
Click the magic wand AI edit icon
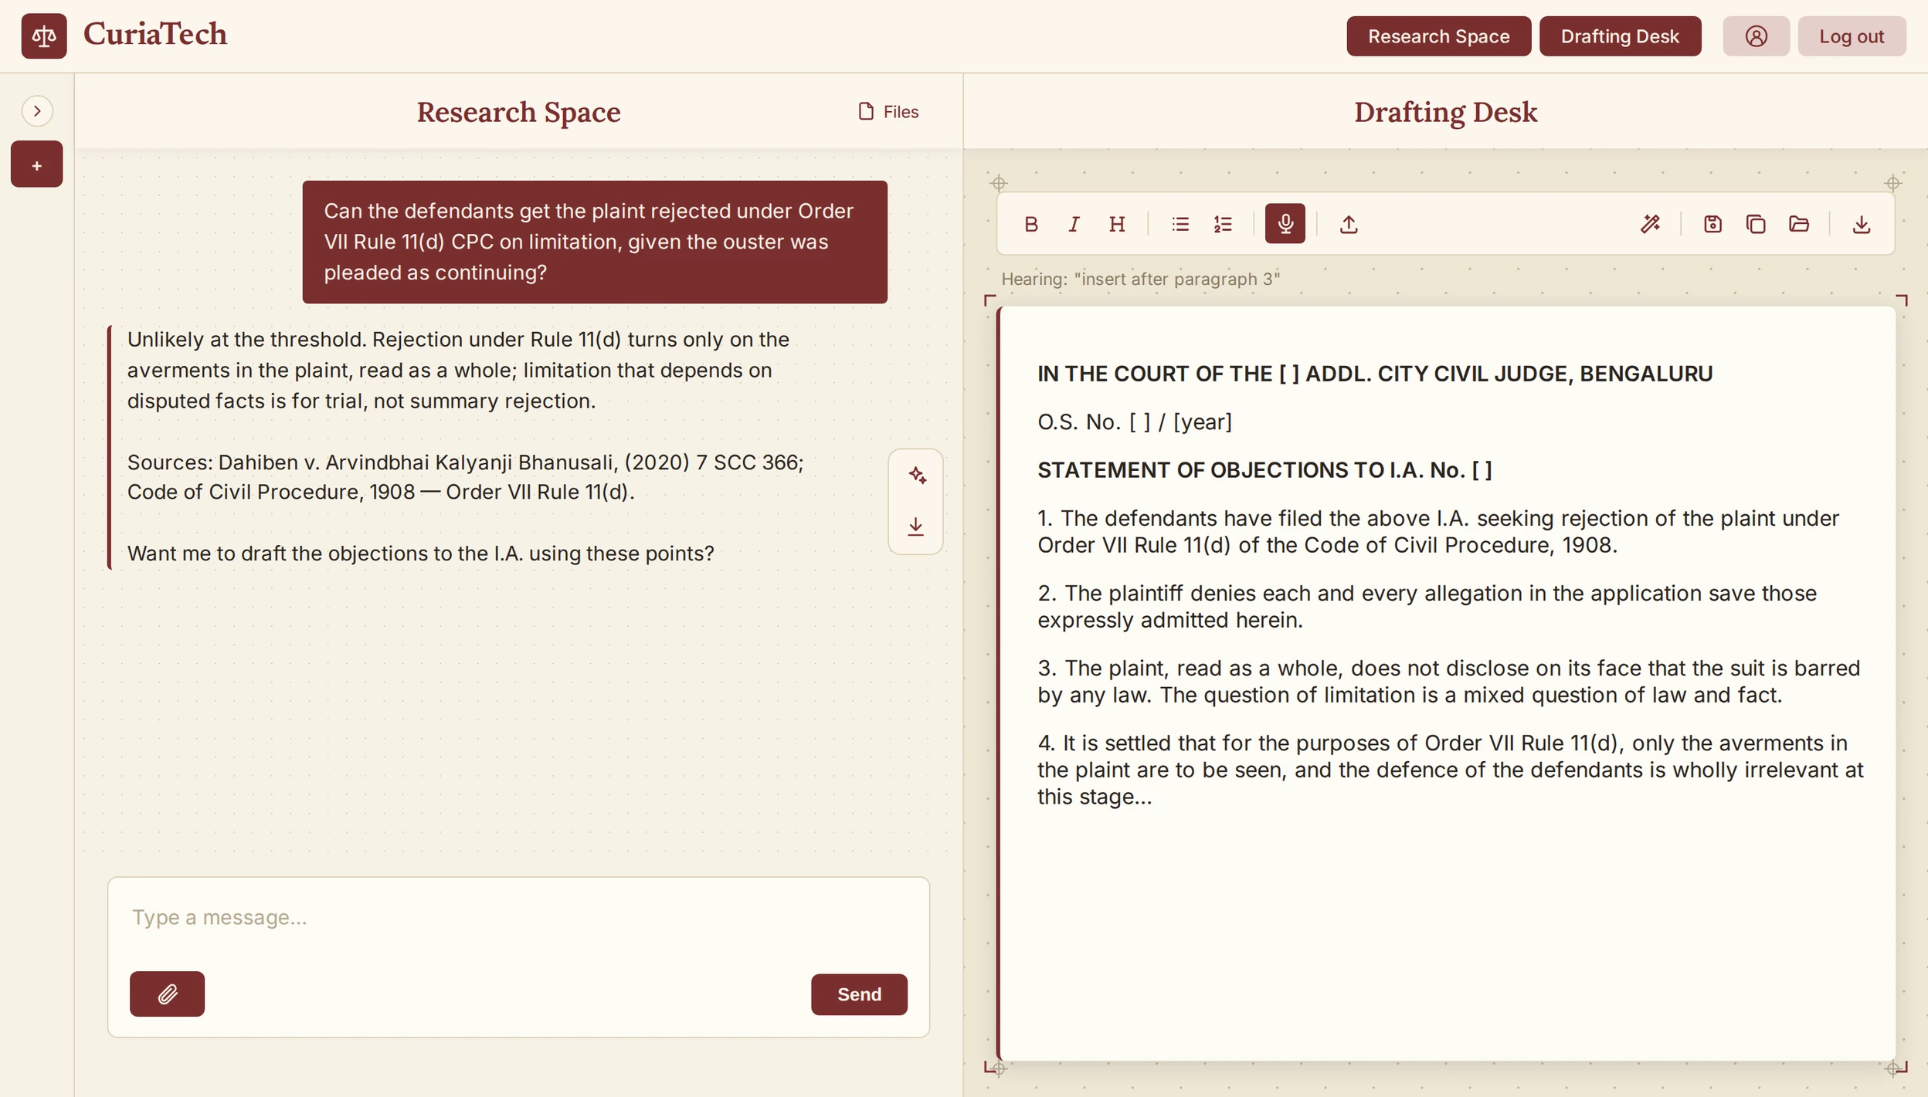1650,225
